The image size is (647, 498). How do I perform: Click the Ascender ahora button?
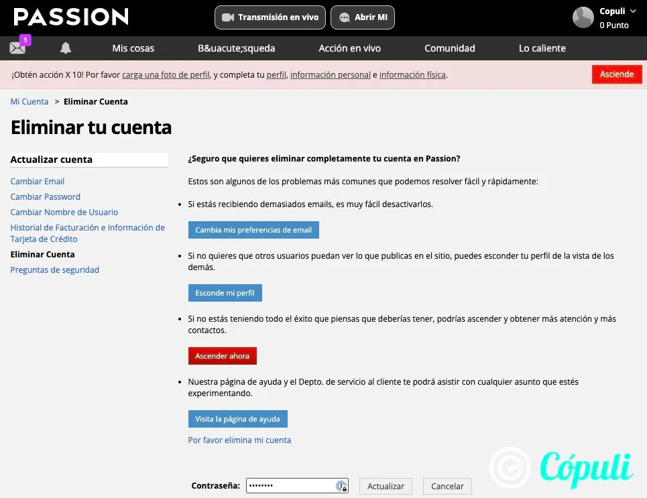point(223,356)
